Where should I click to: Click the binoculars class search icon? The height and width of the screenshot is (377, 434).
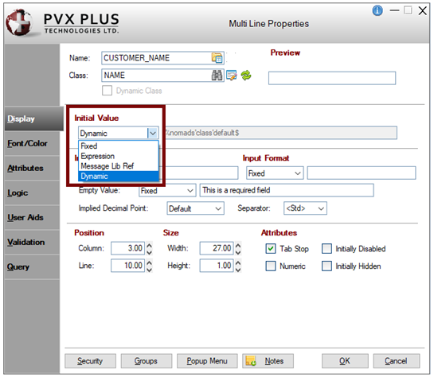[x=217, y=76]
